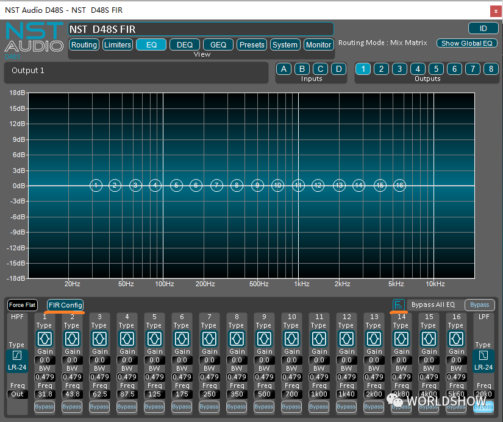Click LPF Freq value 20k0
Viewport: 503px width, 422px height.
pyautogui.click(x=483, y=394)
